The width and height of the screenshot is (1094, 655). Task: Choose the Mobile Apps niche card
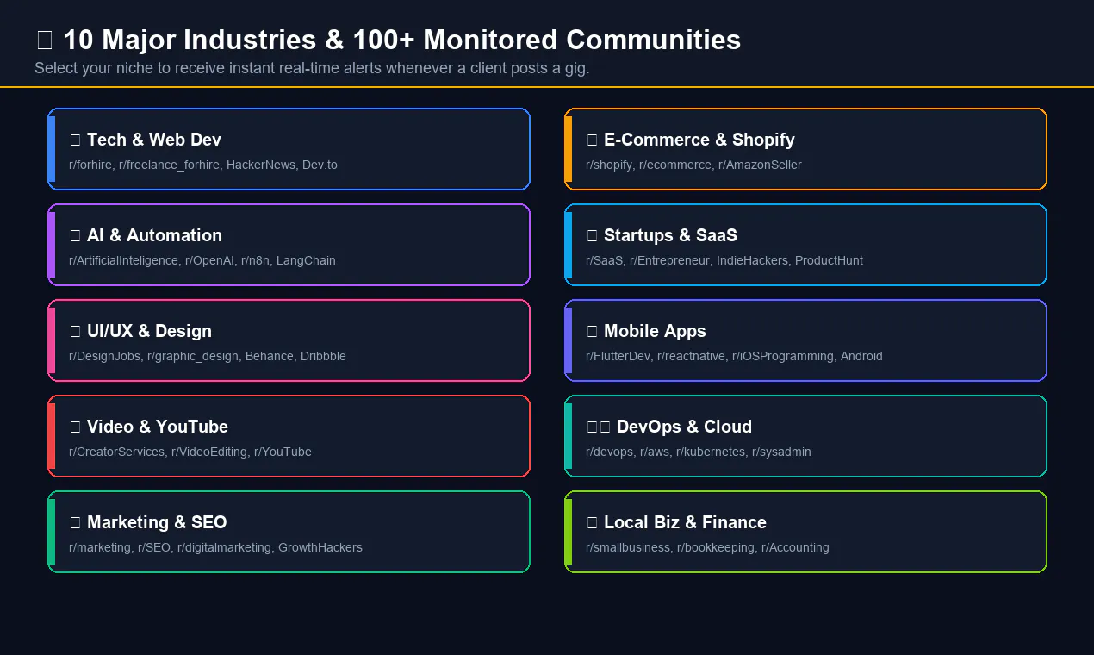[x=805, y=340]
